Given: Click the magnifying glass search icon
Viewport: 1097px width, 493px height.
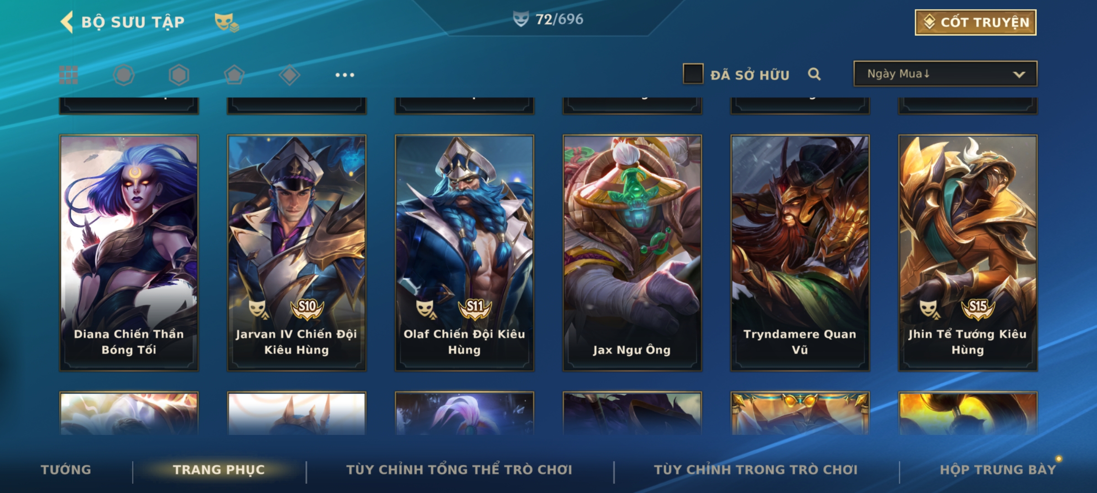Looking at the screenshot, I should [x=814, y=74].
